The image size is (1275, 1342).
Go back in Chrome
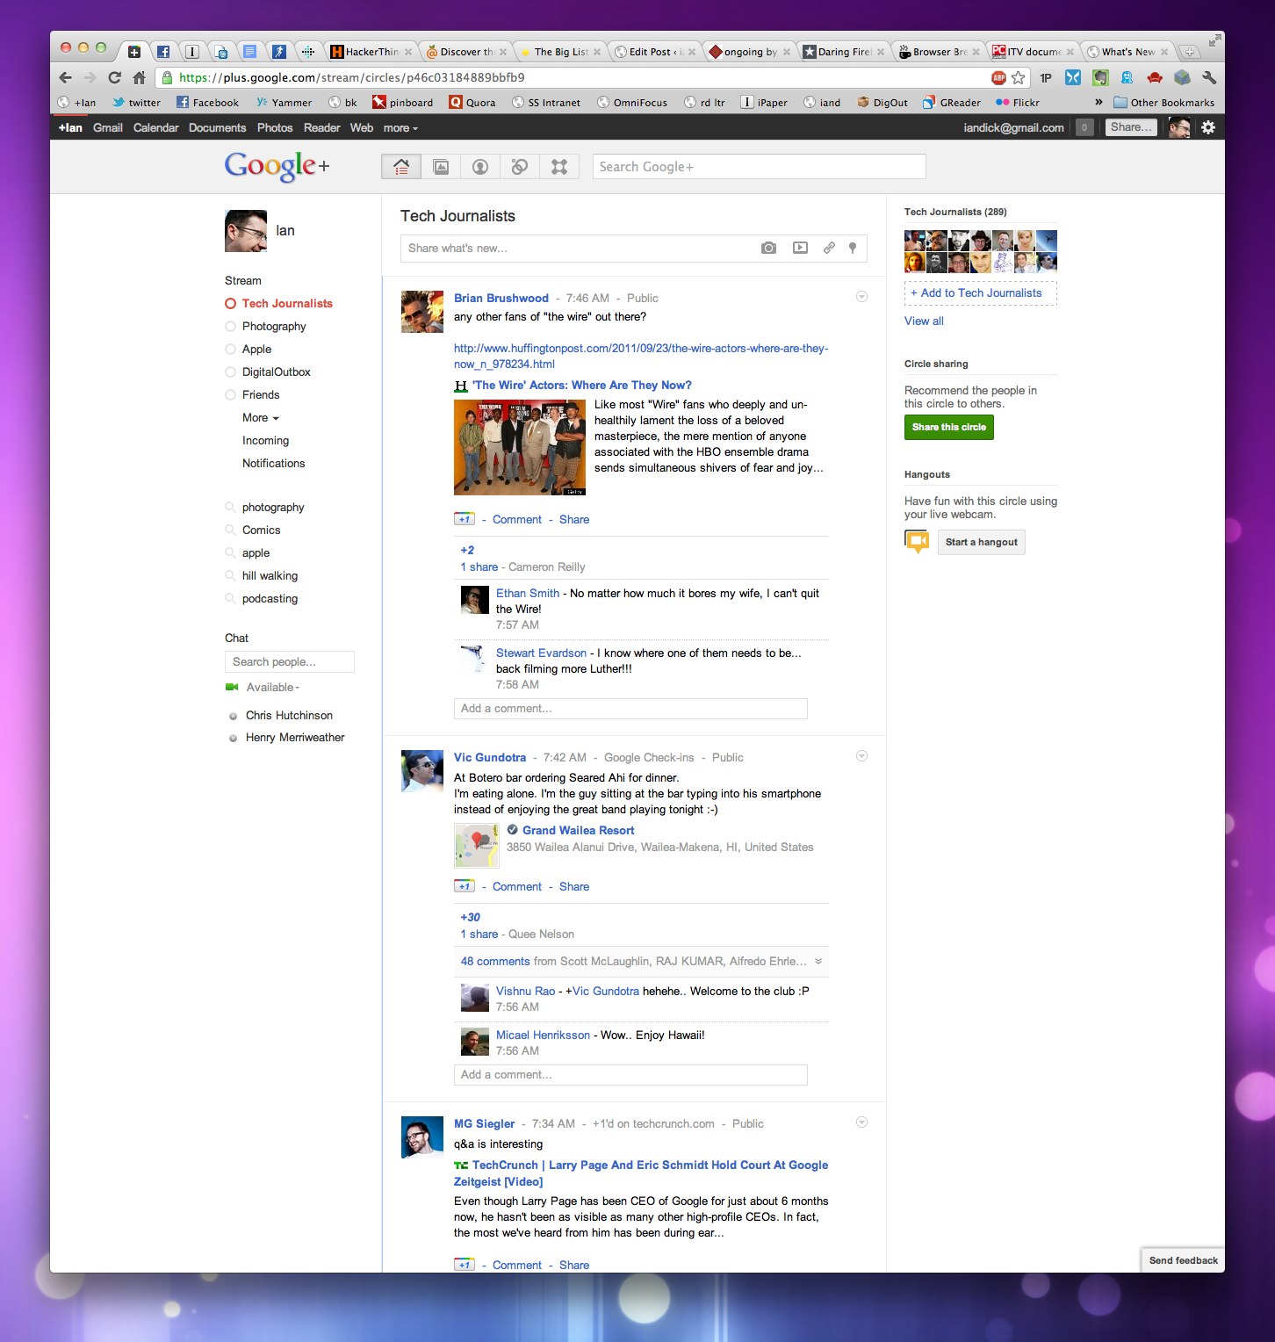[x=66, y=77]
